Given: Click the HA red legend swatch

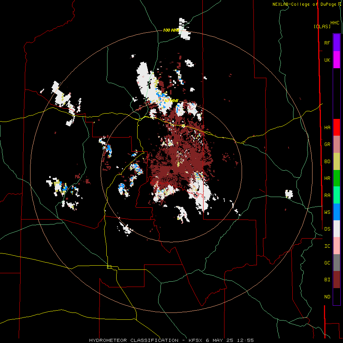Looking at the screenshot, I should (x=337, y=127).
